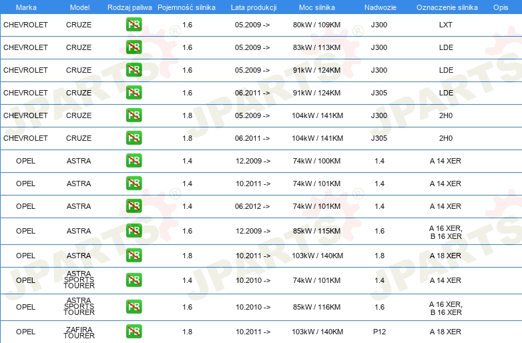522x343 pixels.
Task: Click Moc silnika column header
Action: pyautogui.click(x=317, y=7)
